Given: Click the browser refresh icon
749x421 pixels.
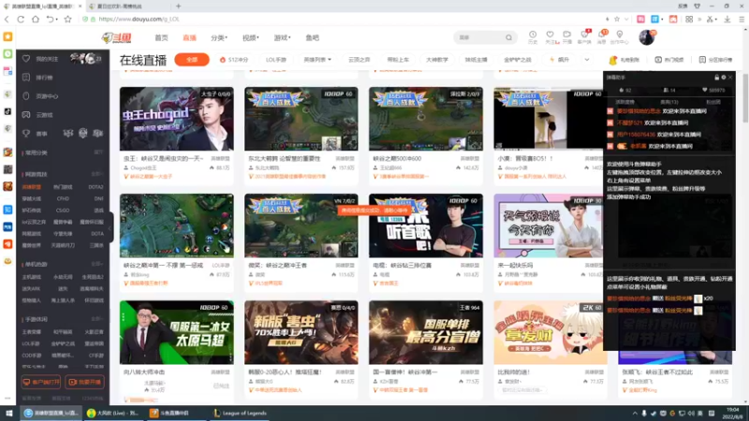Looking at the screenshot, I should tap(21, 19).
